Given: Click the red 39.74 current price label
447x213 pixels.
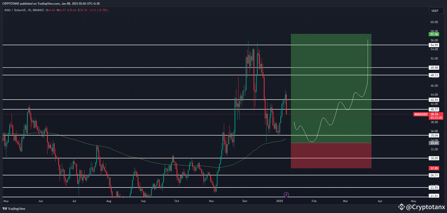Looking at the screenshot, I should pyautogui.click(x=434, y=114).
